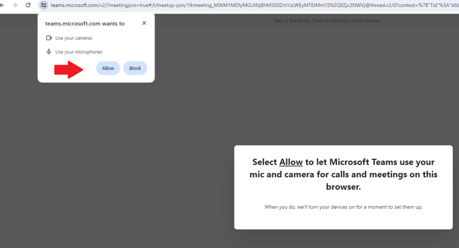459x248 pixels.
Task: Click the browser back arrow
Action: pos(2,5)
